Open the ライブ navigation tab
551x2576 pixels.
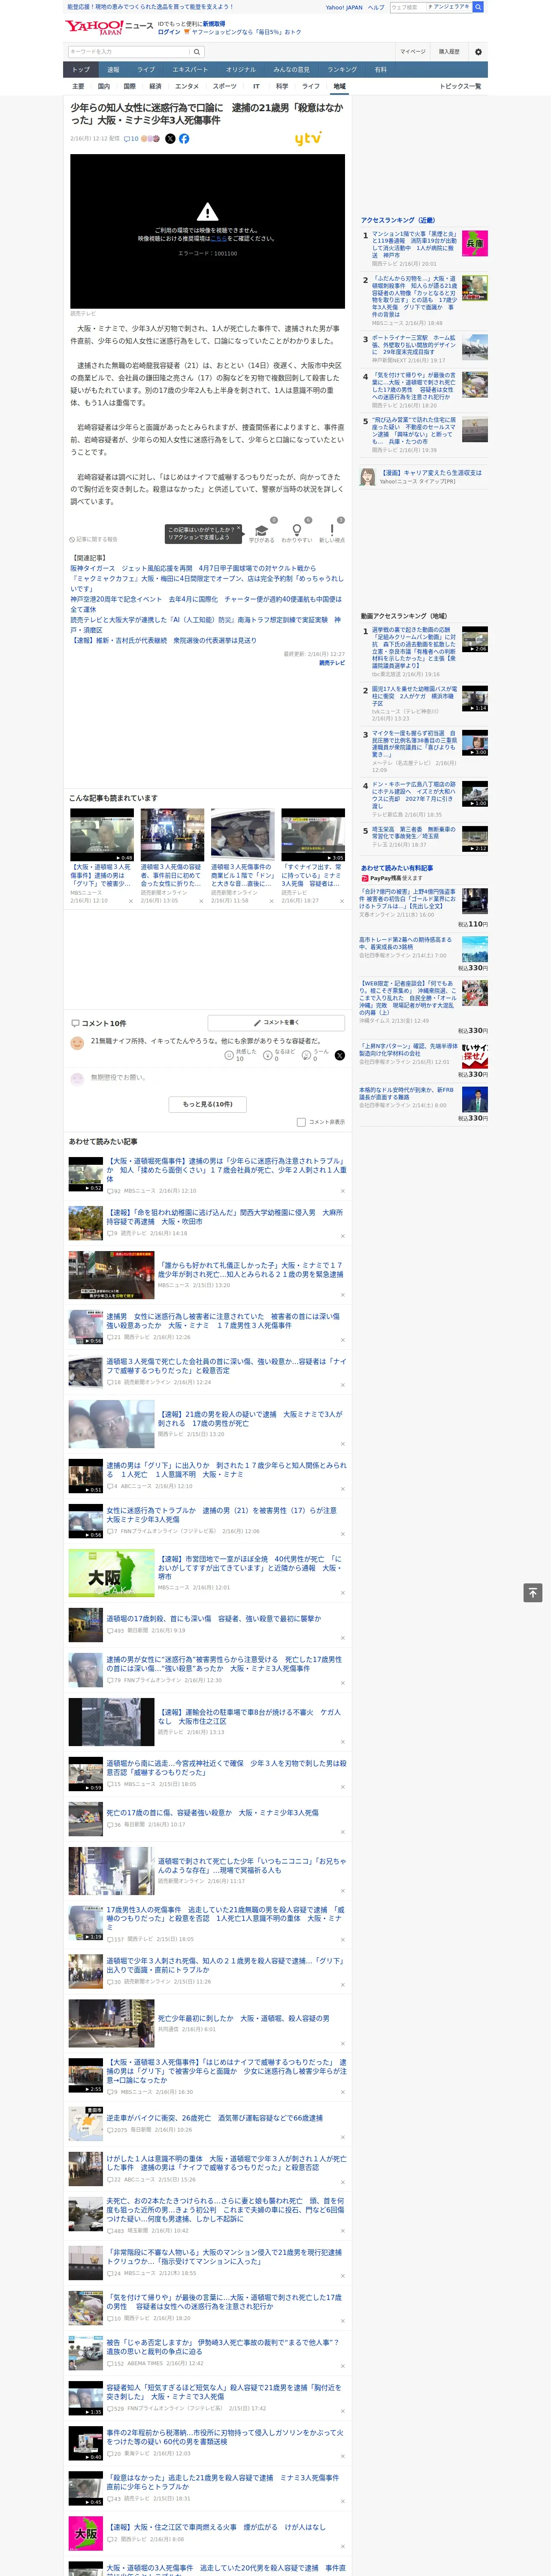(x=146, y=69)
